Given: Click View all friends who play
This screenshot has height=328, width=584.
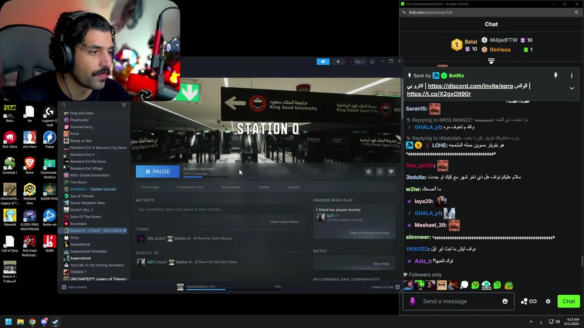Looking at the screenshot, I should click(370, 233).
